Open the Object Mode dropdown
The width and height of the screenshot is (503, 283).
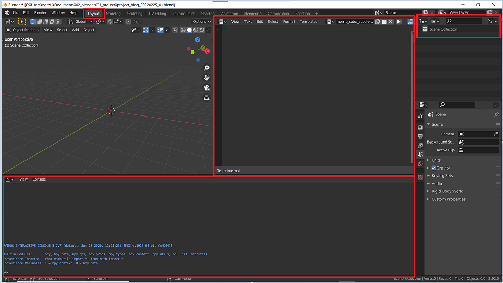click(22, 30)
